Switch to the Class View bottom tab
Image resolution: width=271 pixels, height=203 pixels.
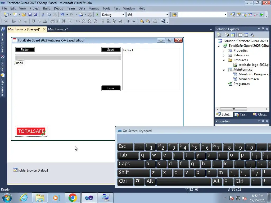[x=260, y=114]
